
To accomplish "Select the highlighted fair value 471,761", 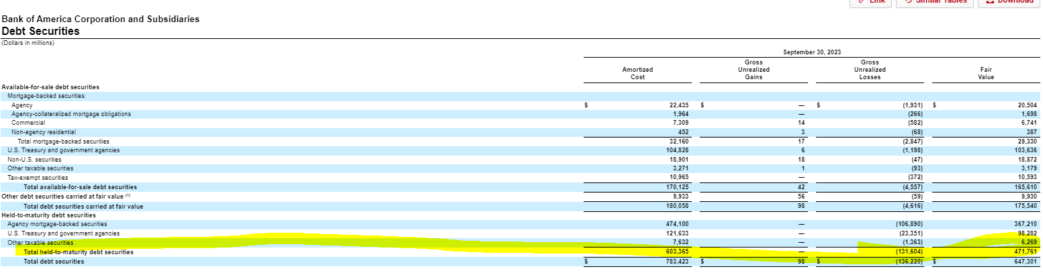I will (x=1026, y=252).
